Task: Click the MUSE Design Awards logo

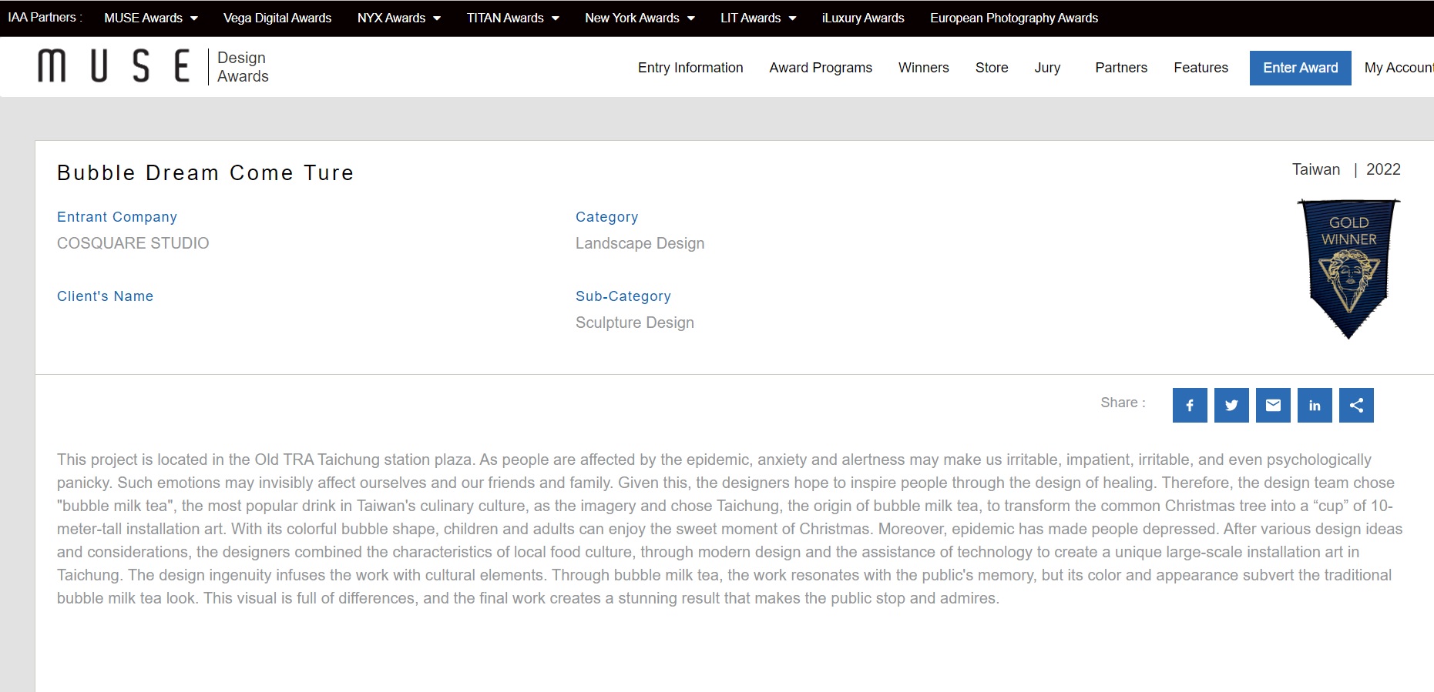Action: [x=153, y=67]
